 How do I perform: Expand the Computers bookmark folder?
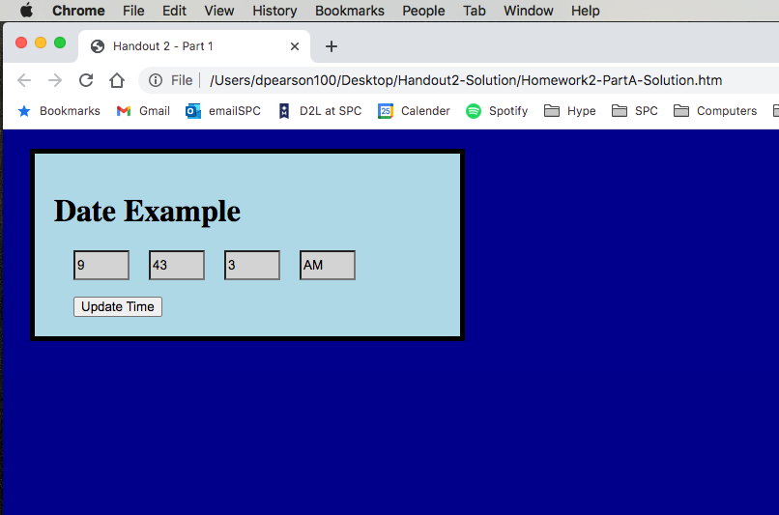click(x=727, y=111)
